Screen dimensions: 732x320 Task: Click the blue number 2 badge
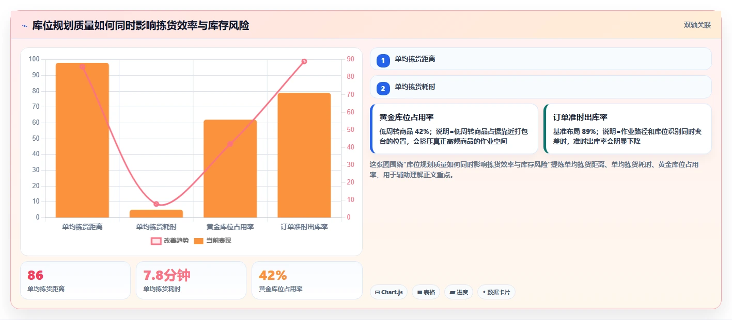[x=383, y=89]
